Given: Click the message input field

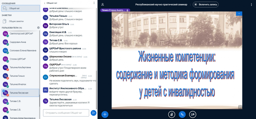Looking at the screenshot, I should click(66, 113).
